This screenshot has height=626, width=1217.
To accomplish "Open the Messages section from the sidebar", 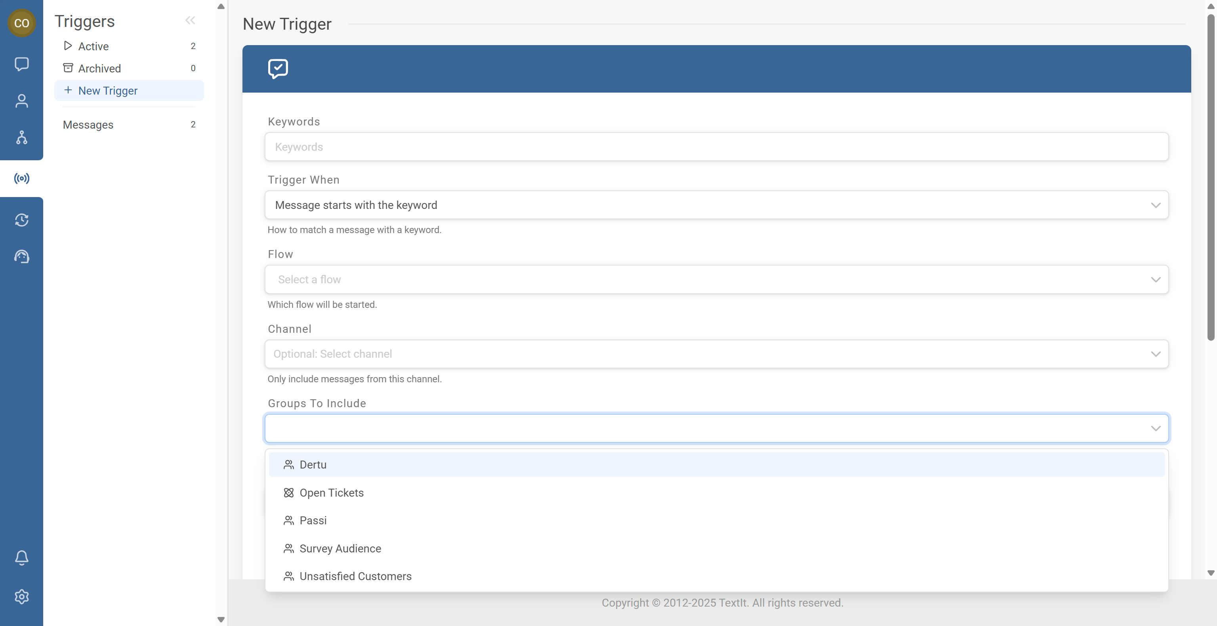I will 22,64.
